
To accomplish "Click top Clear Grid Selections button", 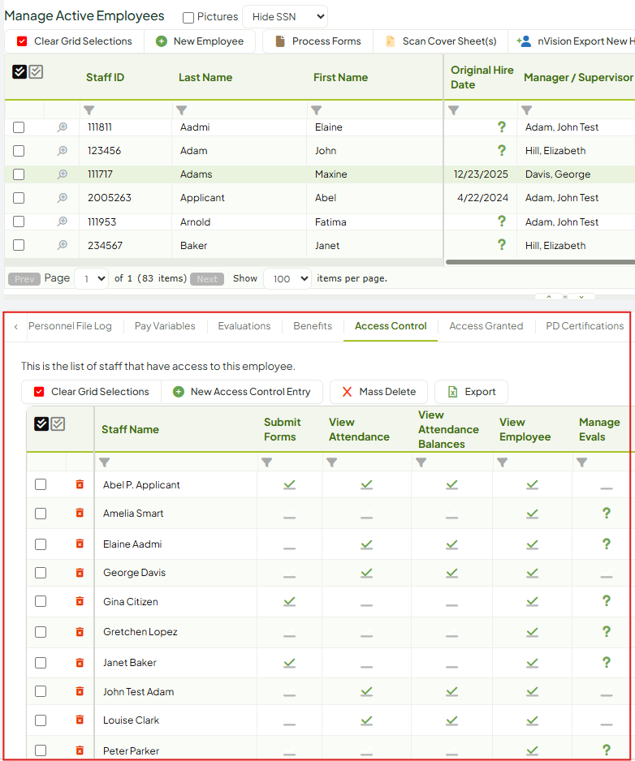I will 75,41.
